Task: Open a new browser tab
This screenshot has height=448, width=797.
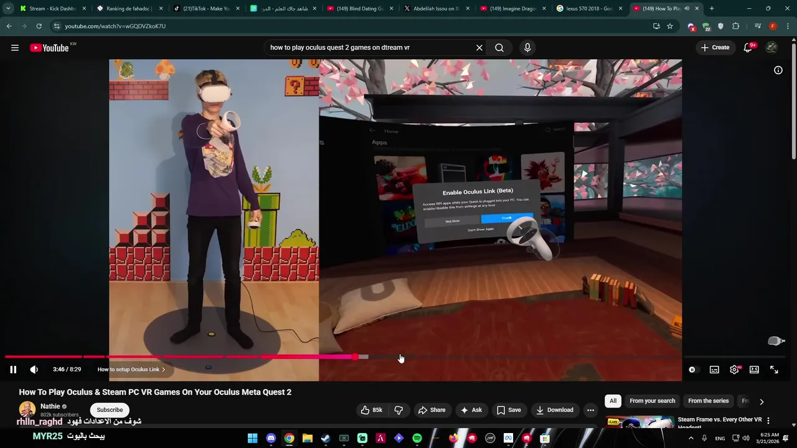Action: pos(712,9)
